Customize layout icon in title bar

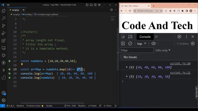tap(99, 5)
